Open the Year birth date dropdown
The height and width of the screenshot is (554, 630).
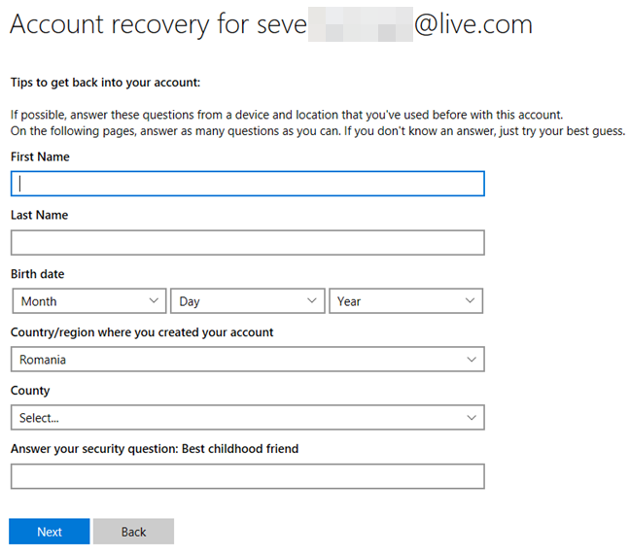(x=405, y=300)
